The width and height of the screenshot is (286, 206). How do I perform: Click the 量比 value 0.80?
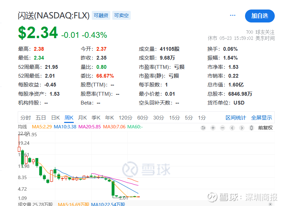pos(101,67)
